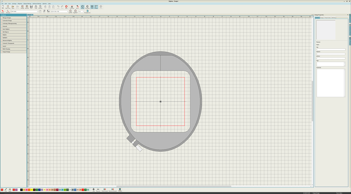Rotate hoop Right 90°
Screen dimensions: 351x194
[x=75, y=12]
